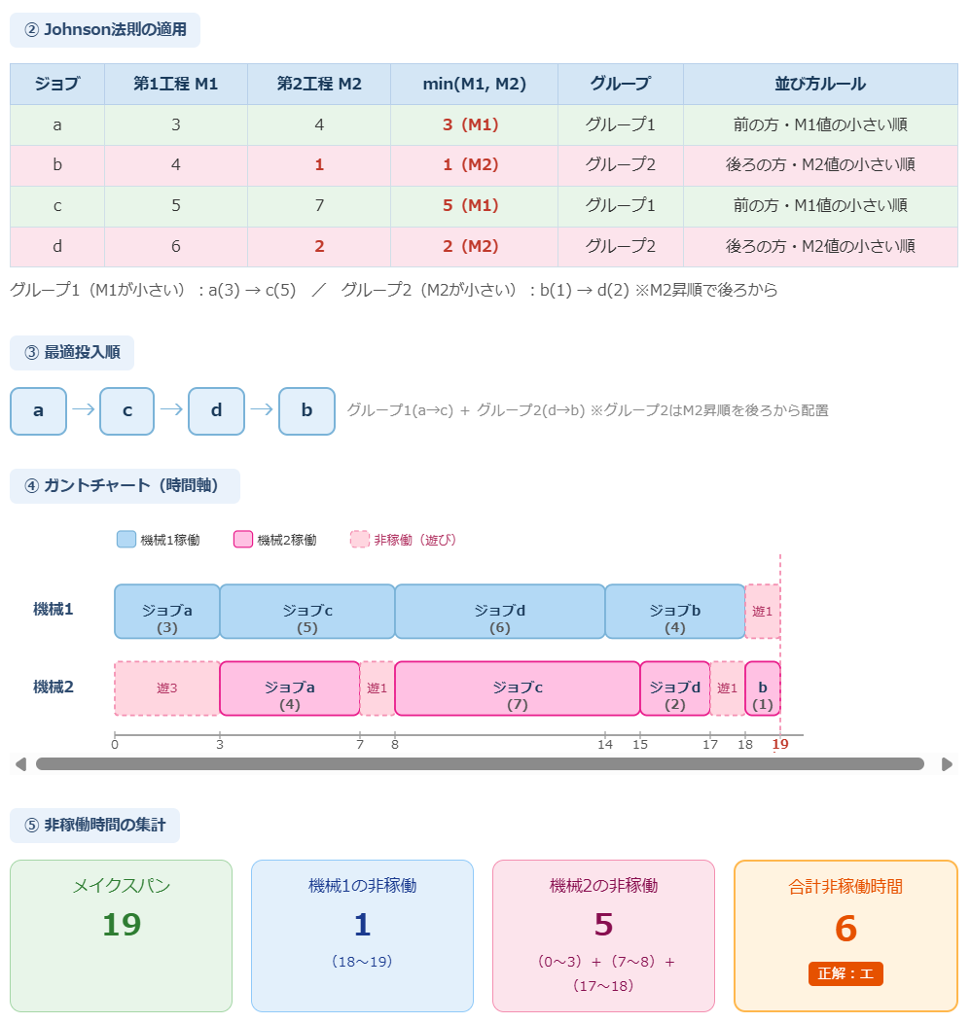This screenshot has width=971, height=1023.
Task: Select job box 'd' in optimal order
Action: pos(216,410)
